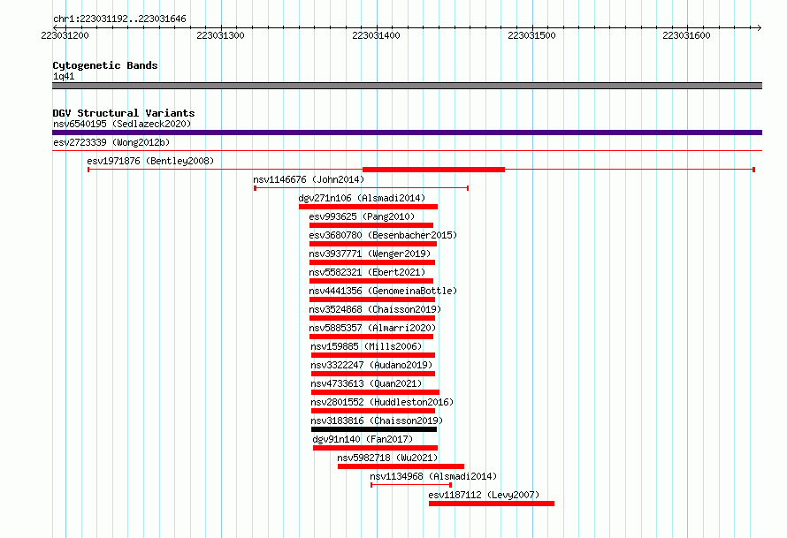Open nsv3937771 (Wenger2019) variant
Viewport: 787px width, 538px height.
tap(370, 254)
